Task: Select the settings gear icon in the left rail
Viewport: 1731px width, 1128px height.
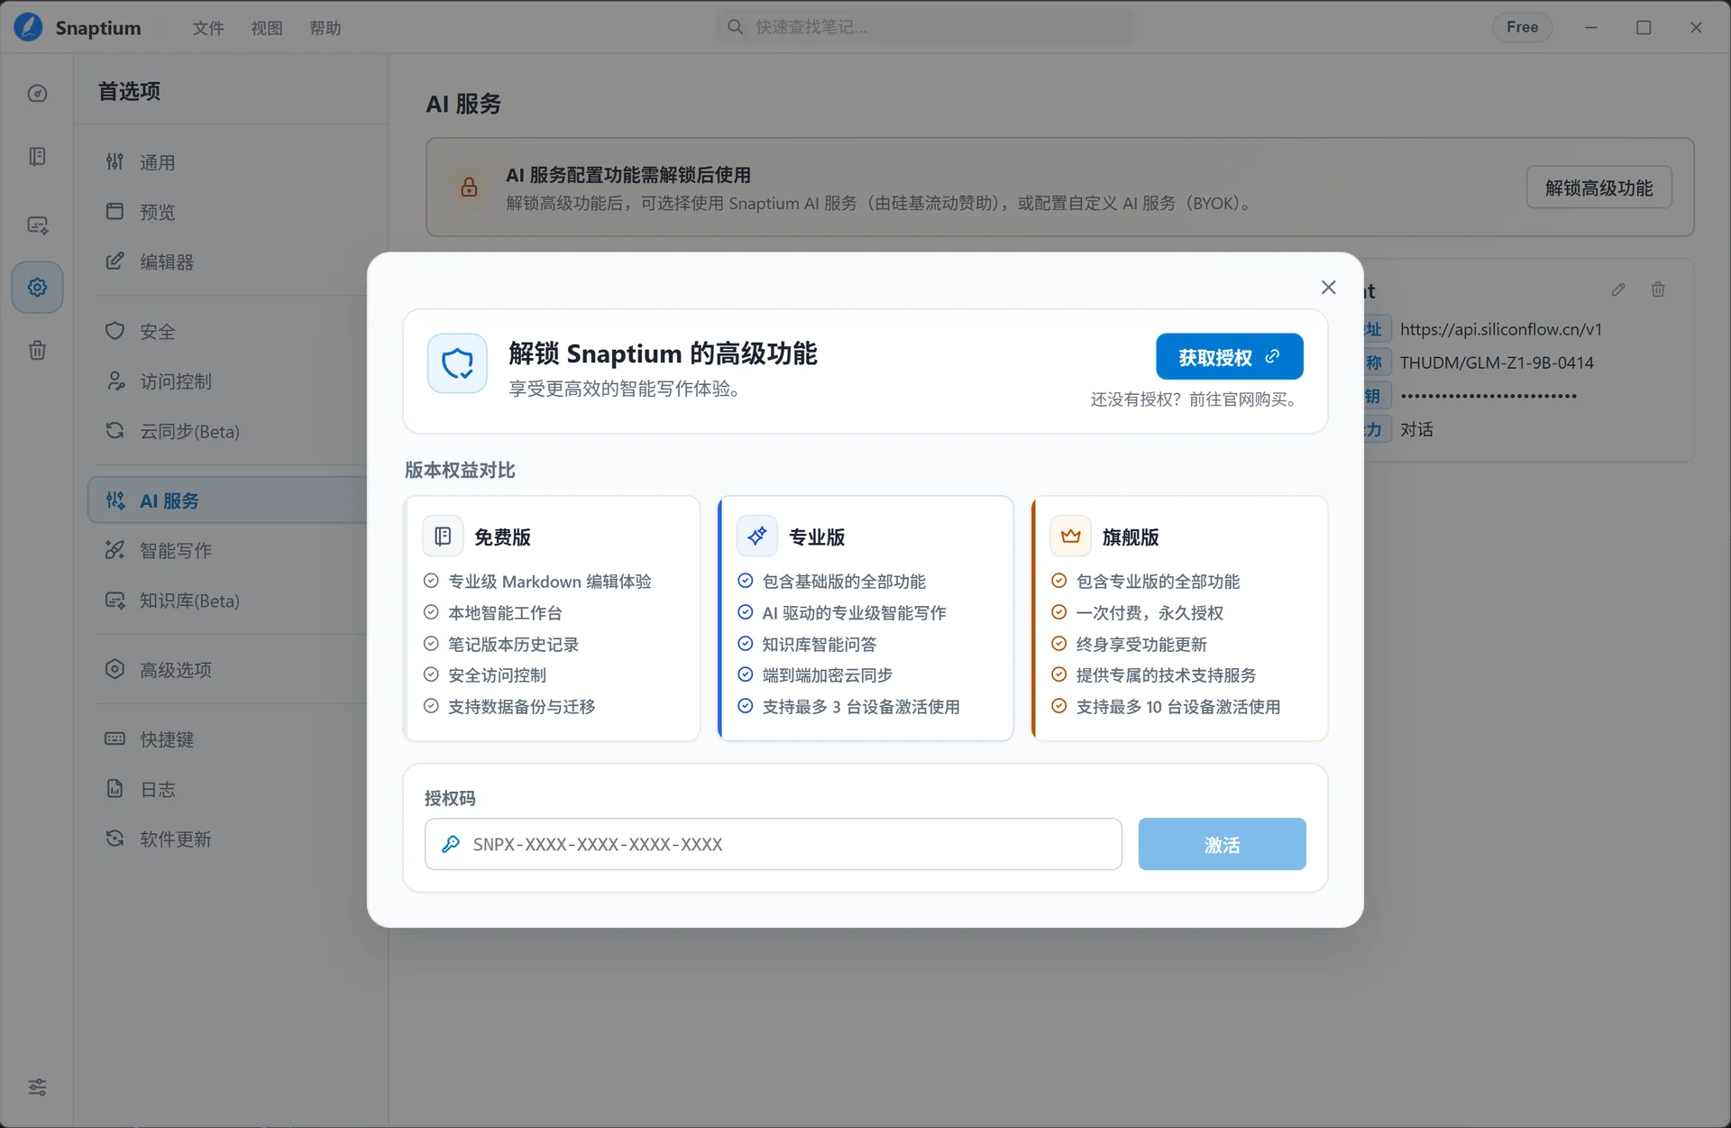Action: pyautogui.click(x=37, y=288)
